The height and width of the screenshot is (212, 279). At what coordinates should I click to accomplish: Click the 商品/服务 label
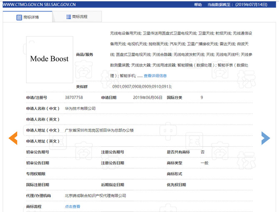click(85, 54)
